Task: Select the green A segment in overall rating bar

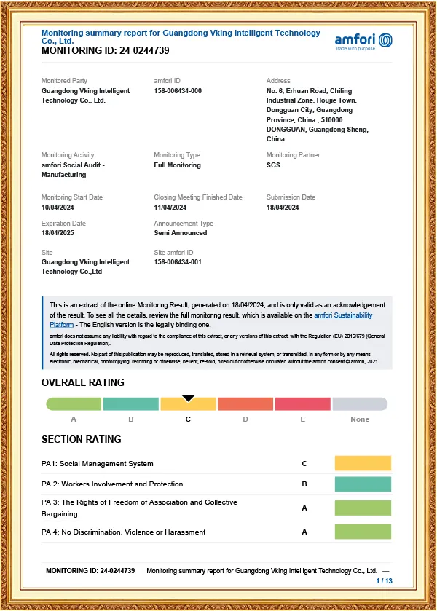Action: [74, 404]
